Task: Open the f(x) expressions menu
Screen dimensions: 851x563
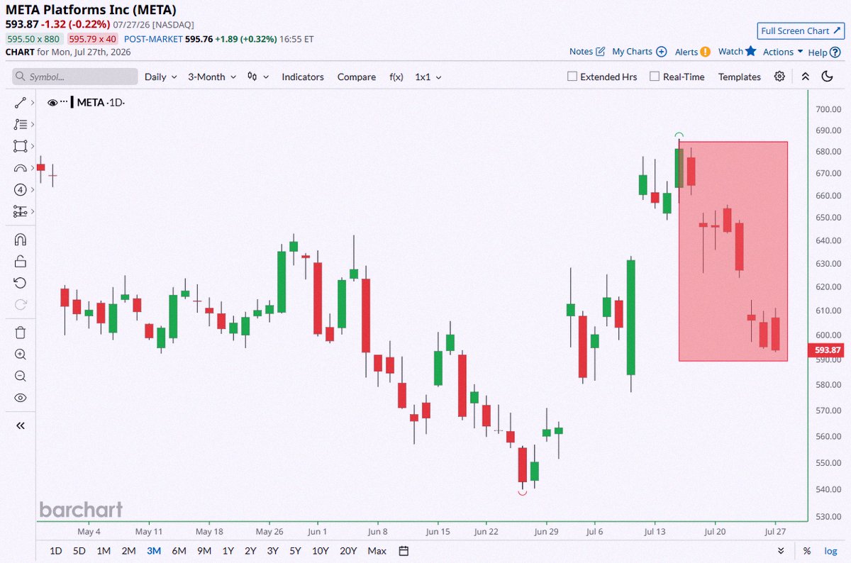Action: point(396,77)
